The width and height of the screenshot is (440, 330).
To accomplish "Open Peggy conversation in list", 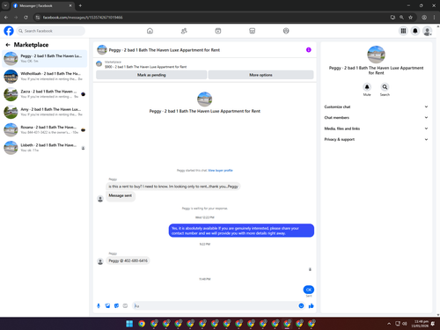I will (x=45, y=58).
